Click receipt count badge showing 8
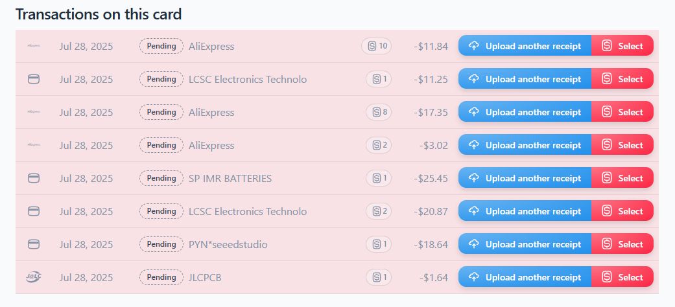 point(379,112)
